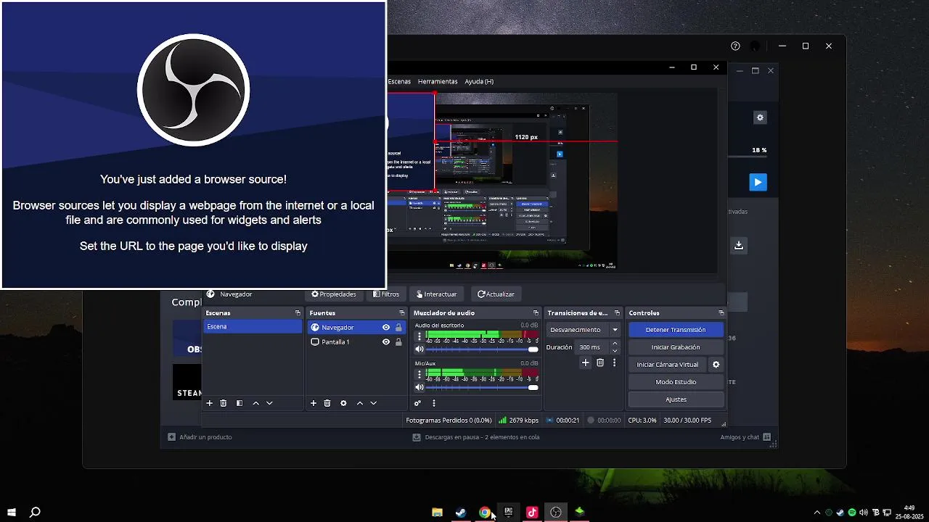This screenshot has height=522, width=929.
Task: Refresh browser source with Actualizar
Action: click(496, 294)
